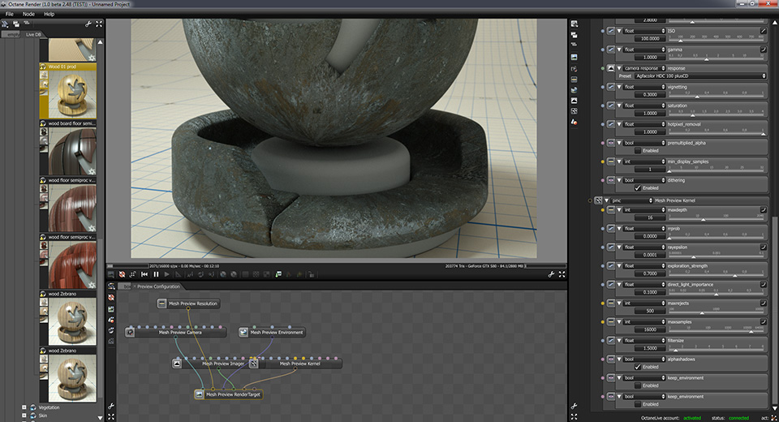The height and width of the screenshot is (422, 779).
Task: Click the Mesh Preview Environment node icon
Action: point(243,332)
